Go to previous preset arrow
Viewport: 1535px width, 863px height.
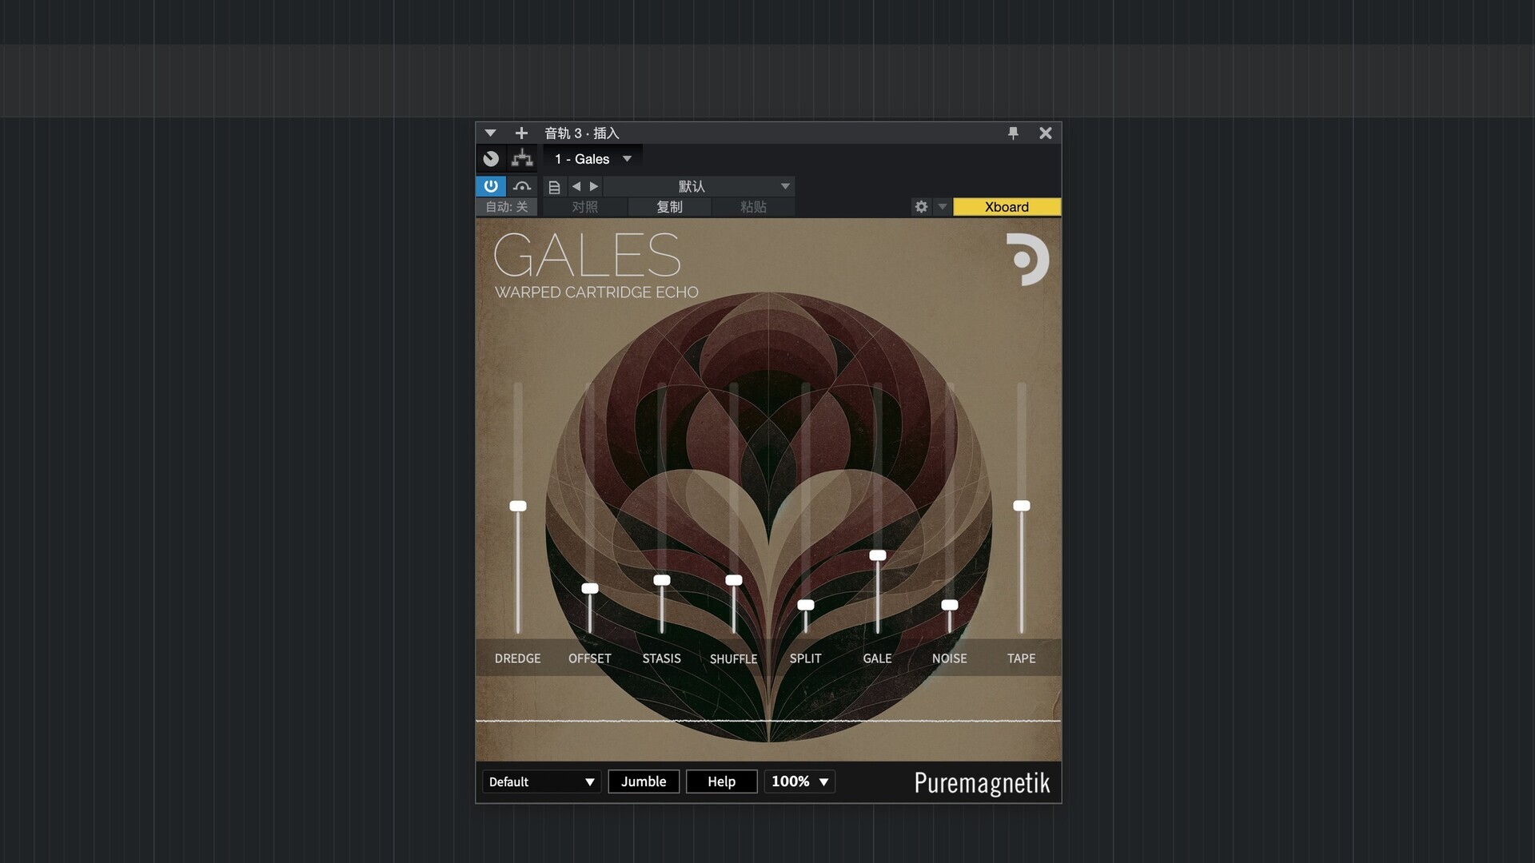(x=576, y=186)
